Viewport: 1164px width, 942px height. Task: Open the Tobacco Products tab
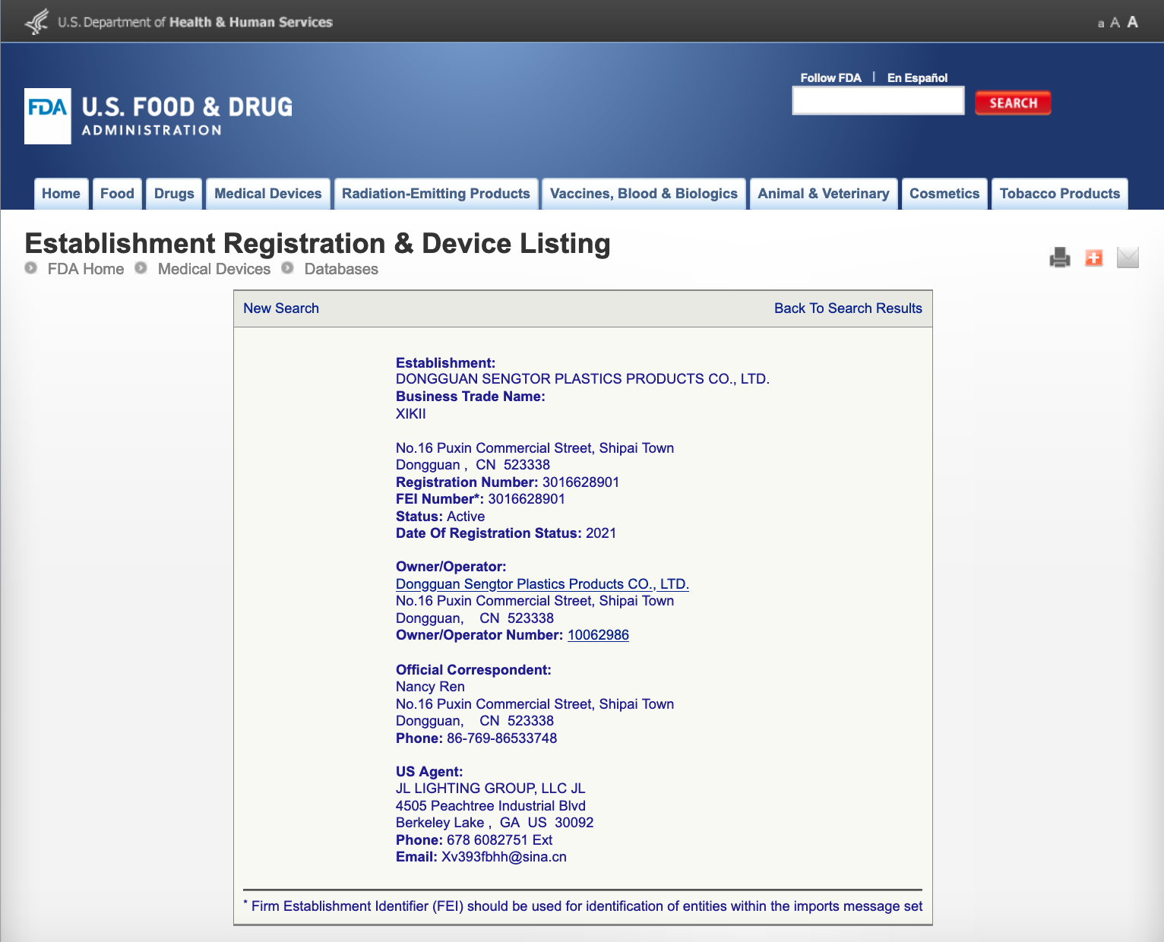[1060, 194]
